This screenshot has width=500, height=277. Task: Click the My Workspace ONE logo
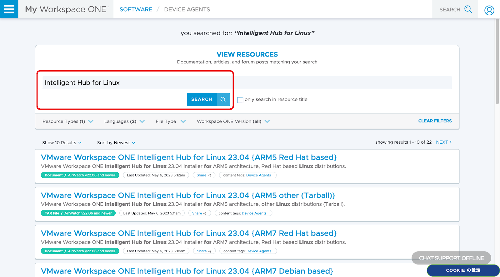67,9
